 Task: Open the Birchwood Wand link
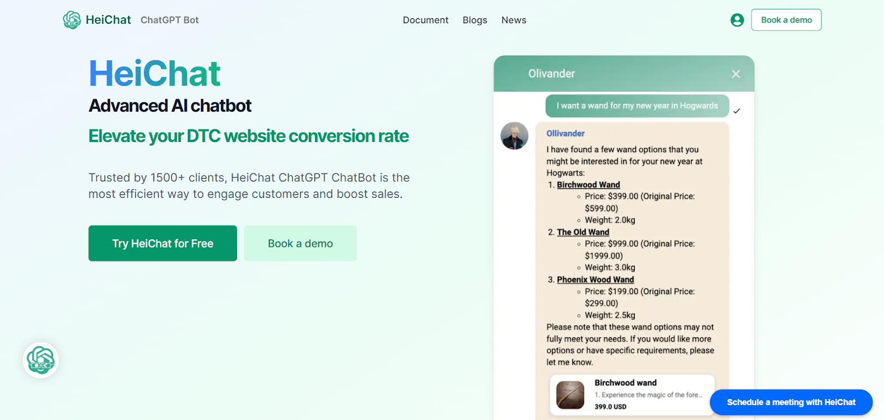pyautogui.click(x=588, y=185)
